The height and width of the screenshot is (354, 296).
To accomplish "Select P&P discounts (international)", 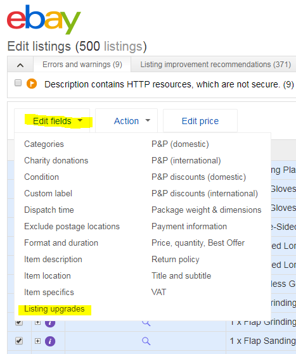I will tap(205, 194).
